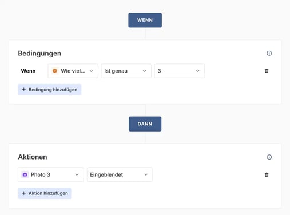
Task: Click the plus icon in Bedingung hinzufügen
Action: (23, 90)
